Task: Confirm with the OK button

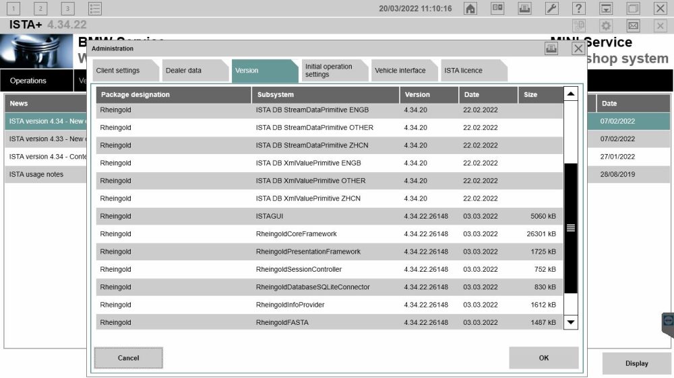Action: click(x=544, y=358)
